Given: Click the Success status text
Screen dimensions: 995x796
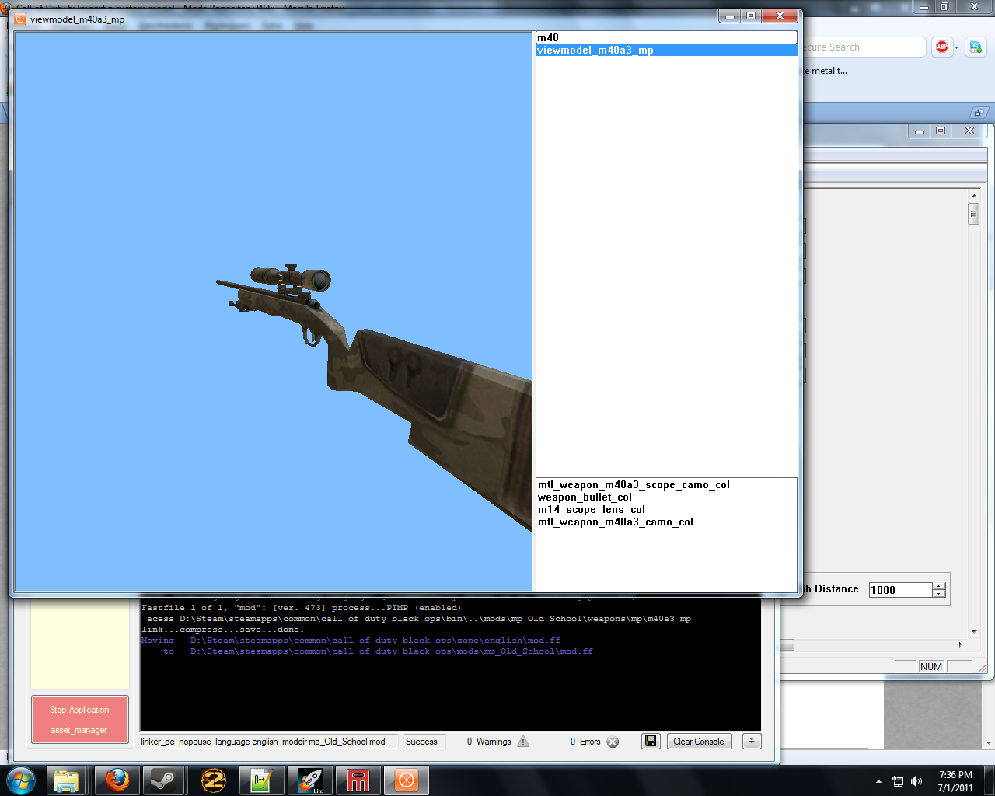Looking at the screenshot, I should click(421, 742).
